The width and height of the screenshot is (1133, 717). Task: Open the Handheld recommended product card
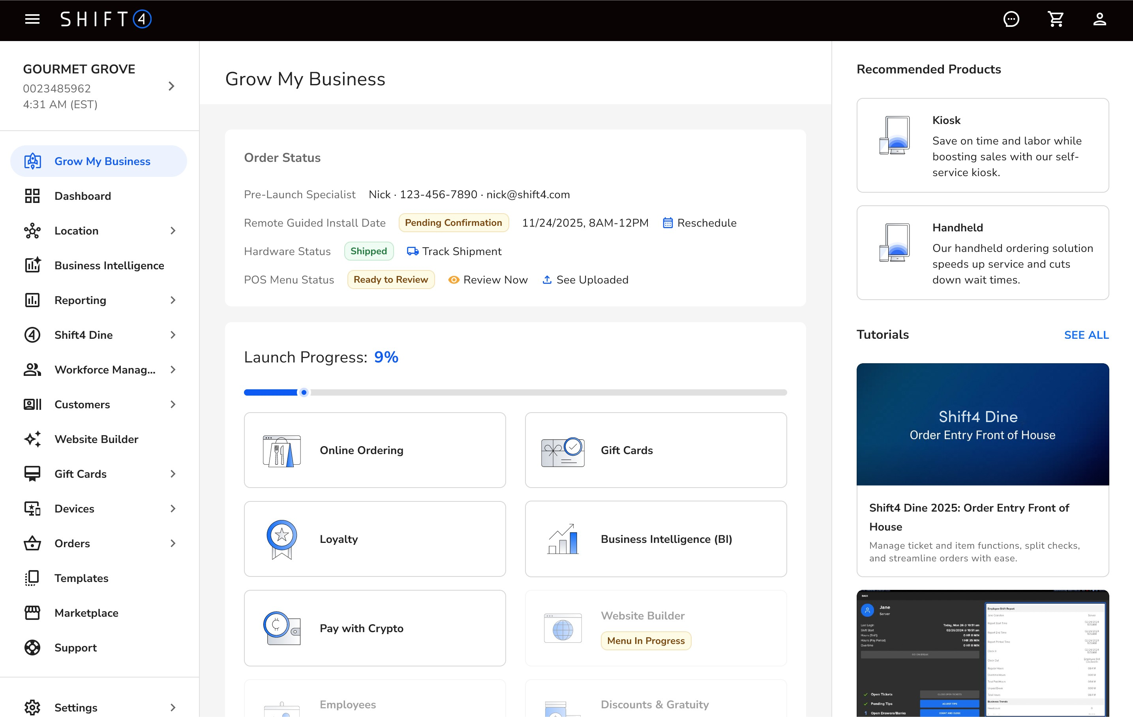click(983, 253)
